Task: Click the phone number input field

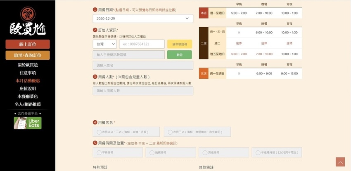Action: point(142,44)
